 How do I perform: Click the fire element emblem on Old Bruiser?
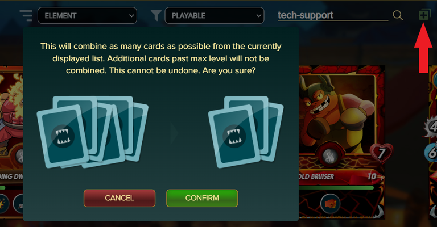[330, 157]
